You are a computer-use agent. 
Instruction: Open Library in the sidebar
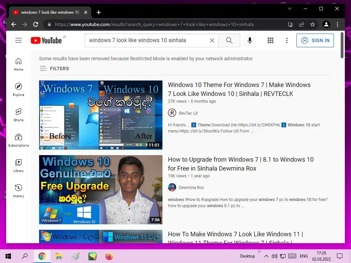pos(19,166)
